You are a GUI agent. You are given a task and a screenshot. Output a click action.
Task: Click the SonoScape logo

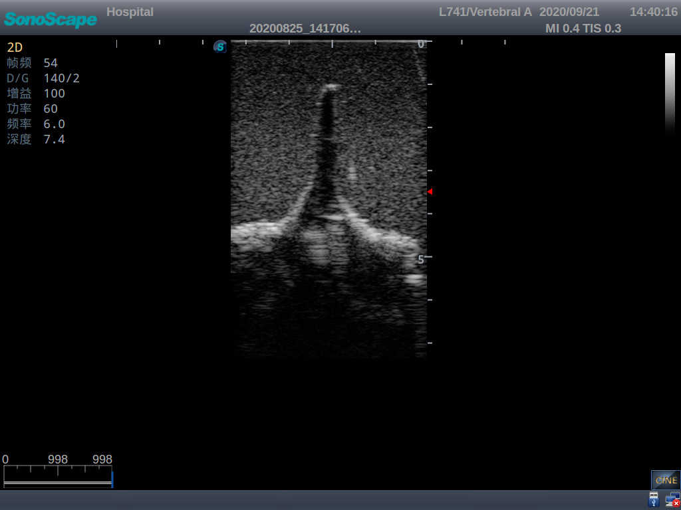[50, 20]
